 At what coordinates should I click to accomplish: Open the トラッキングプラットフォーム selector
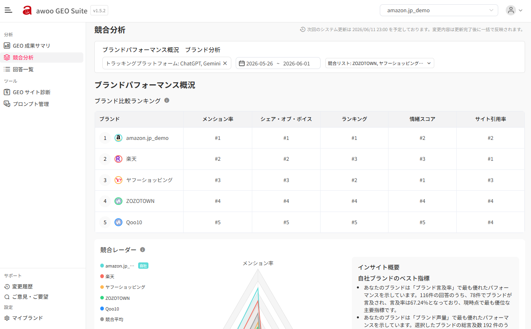click(167, 63)
